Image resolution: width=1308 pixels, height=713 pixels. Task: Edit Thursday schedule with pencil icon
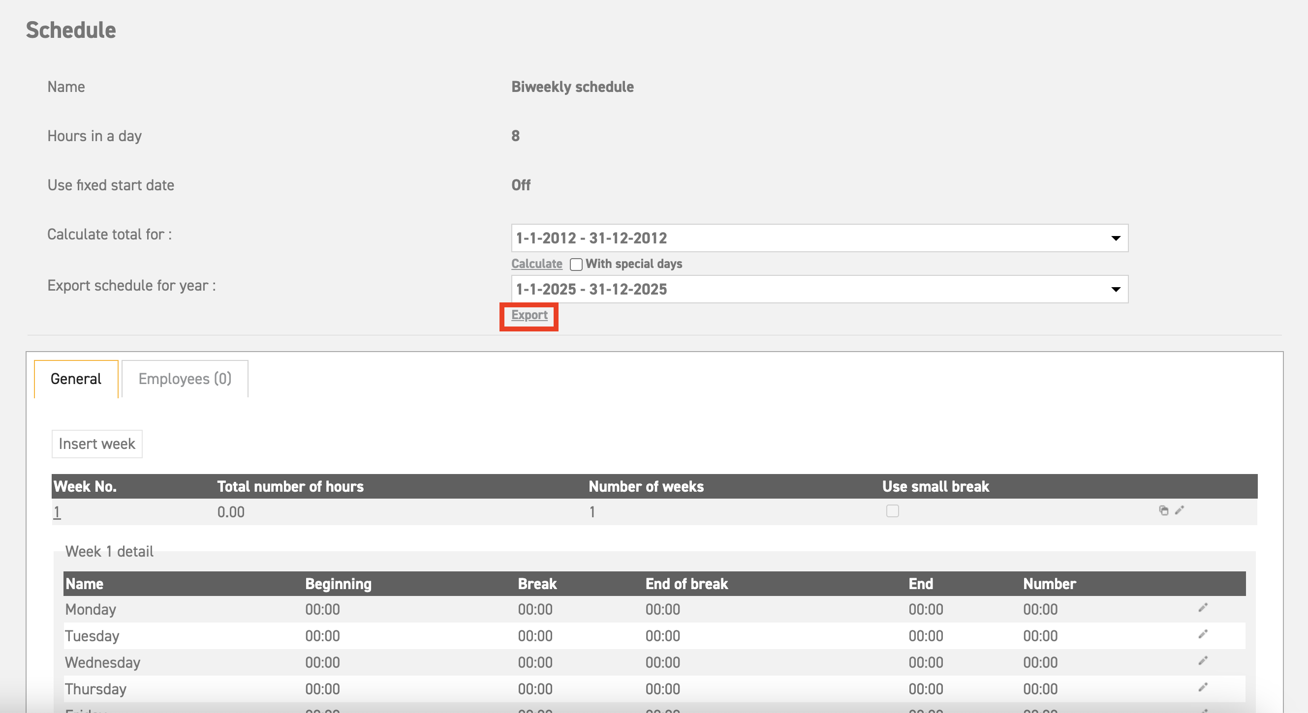coord(1203,687)
